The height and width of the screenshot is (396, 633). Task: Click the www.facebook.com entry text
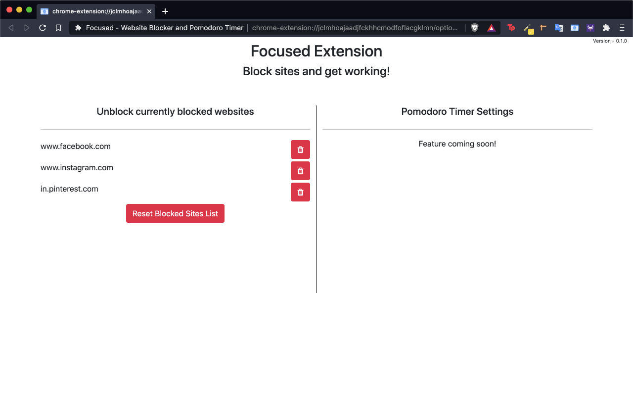tap(76, 147)
